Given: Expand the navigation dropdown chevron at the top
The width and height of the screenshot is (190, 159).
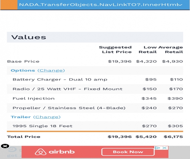Looking at the screenshot, I should (x=180, y=5).
